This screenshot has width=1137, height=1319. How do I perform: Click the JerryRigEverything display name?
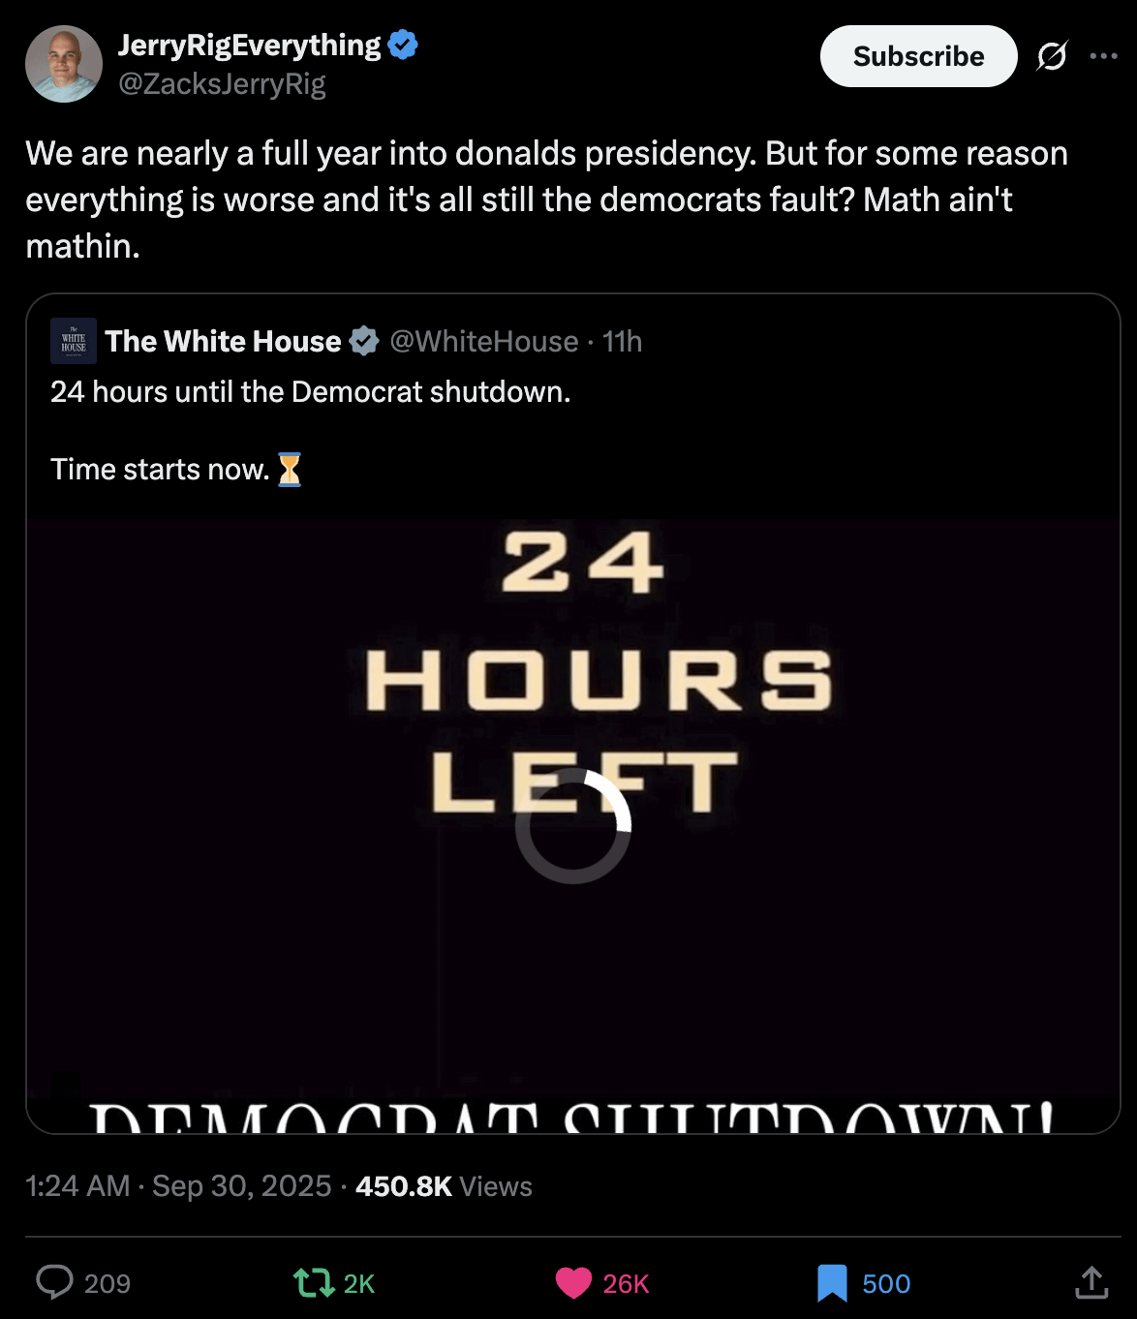pyautogui.click(x=249, y=45)
